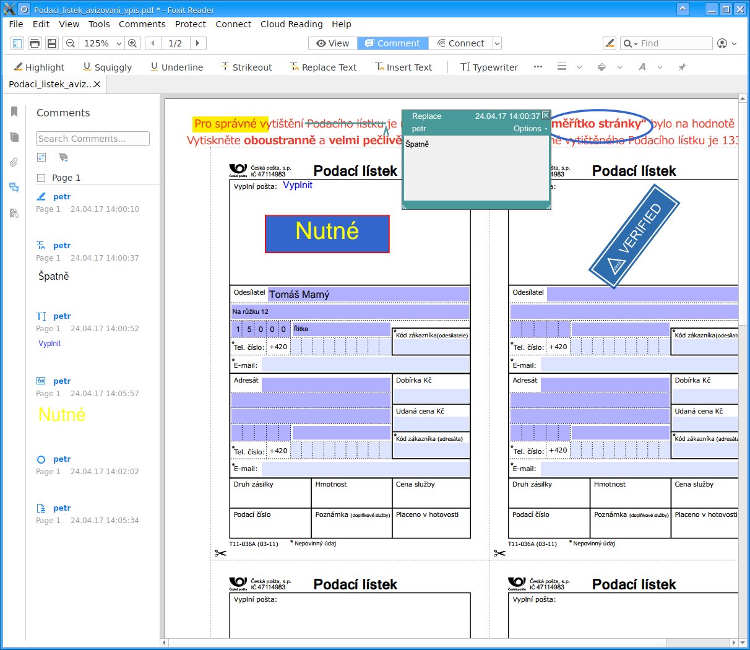Open the 125% zoom level dropdown
Viewport: 750px width, 650px height.
click(119, 43)
